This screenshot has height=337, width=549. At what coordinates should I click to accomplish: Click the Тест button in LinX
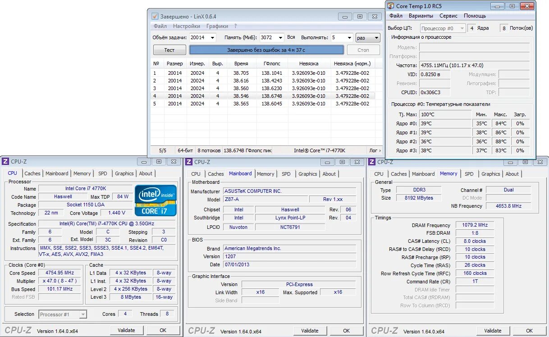click(169, 50)
